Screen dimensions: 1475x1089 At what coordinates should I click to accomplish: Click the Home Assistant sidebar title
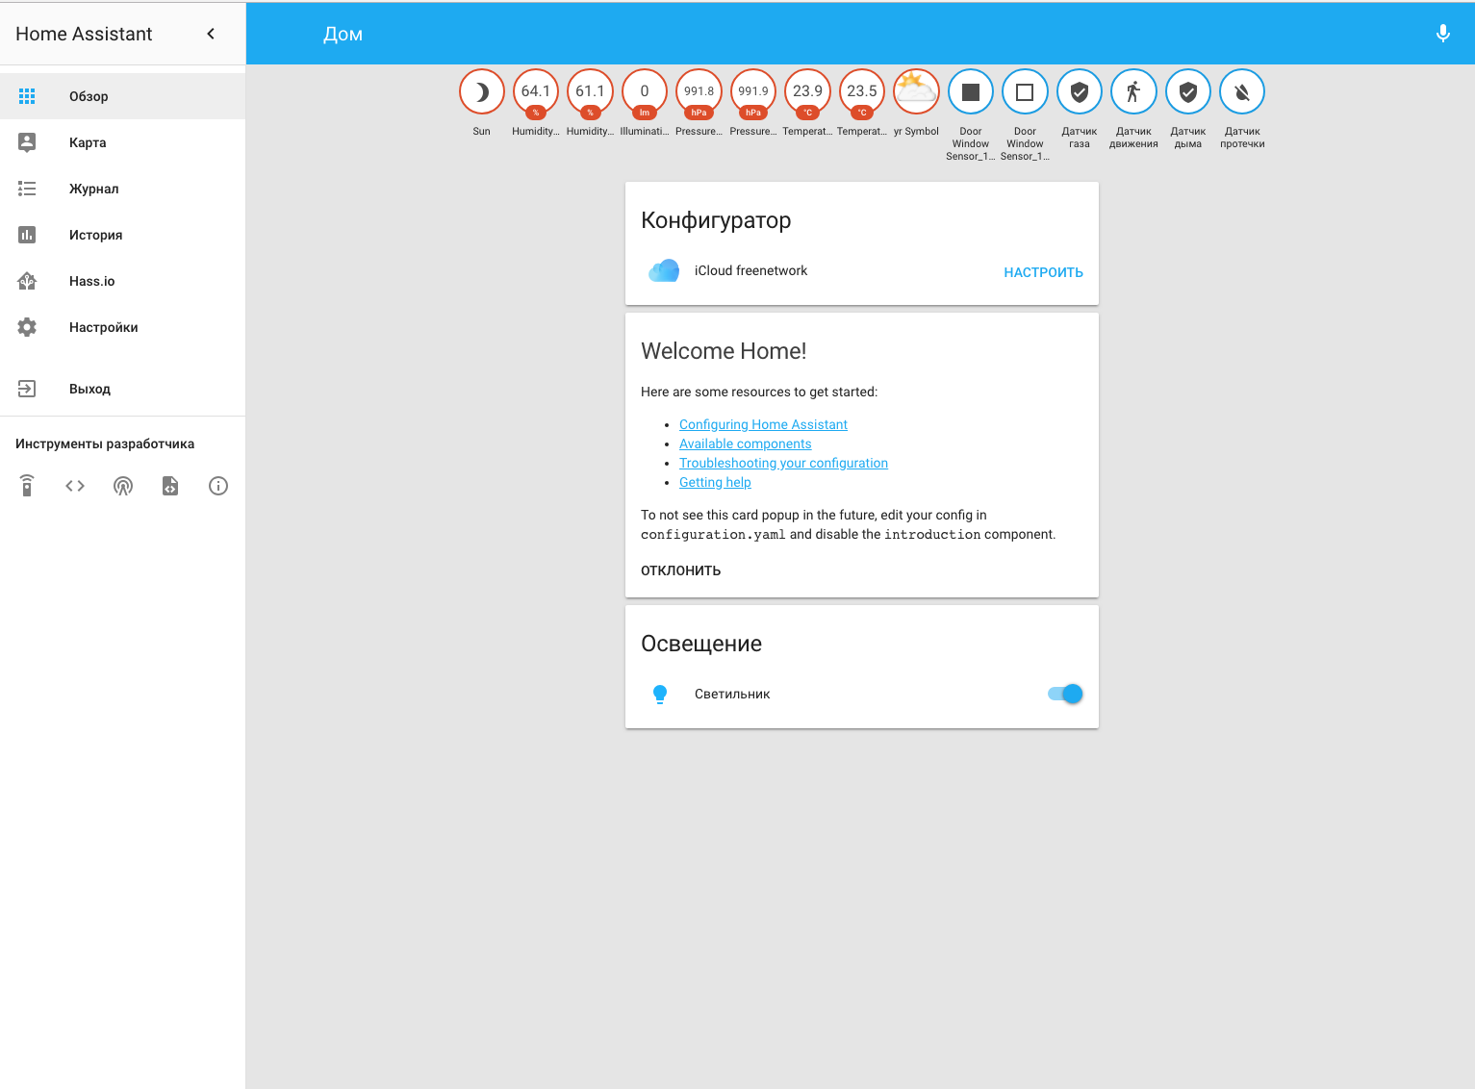(x=84, y=34)
